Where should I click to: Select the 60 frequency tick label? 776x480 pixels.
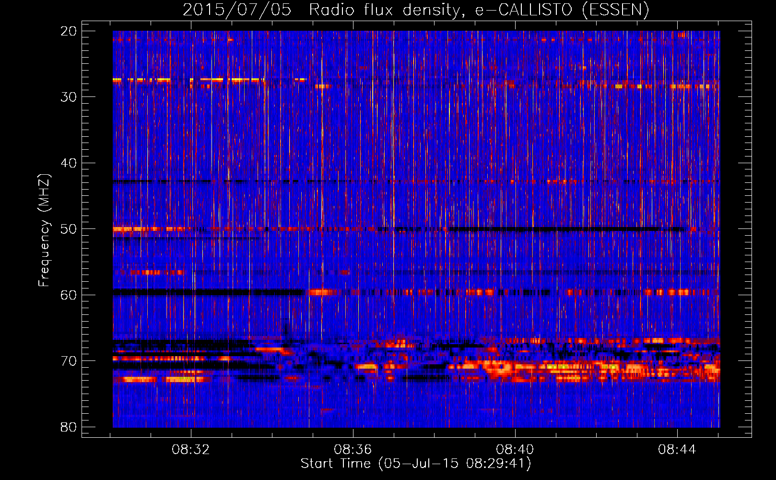pyautogui.click(x=69, y=295)
